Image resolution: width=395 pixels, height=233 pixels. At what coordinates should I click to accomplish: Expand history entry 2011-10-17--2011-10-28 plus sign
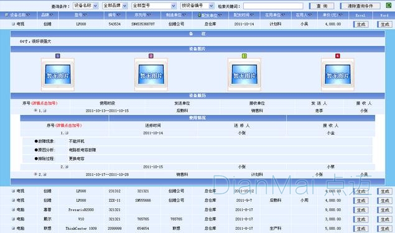[35, 174]
